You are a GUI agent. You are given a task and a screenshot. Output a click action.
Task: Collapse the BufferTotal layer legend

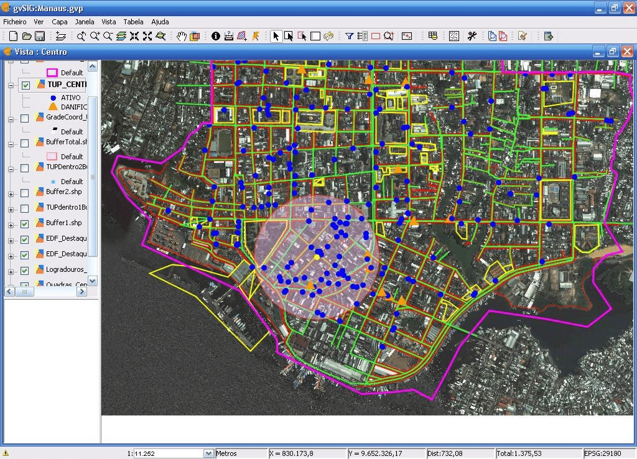point(11,144)
